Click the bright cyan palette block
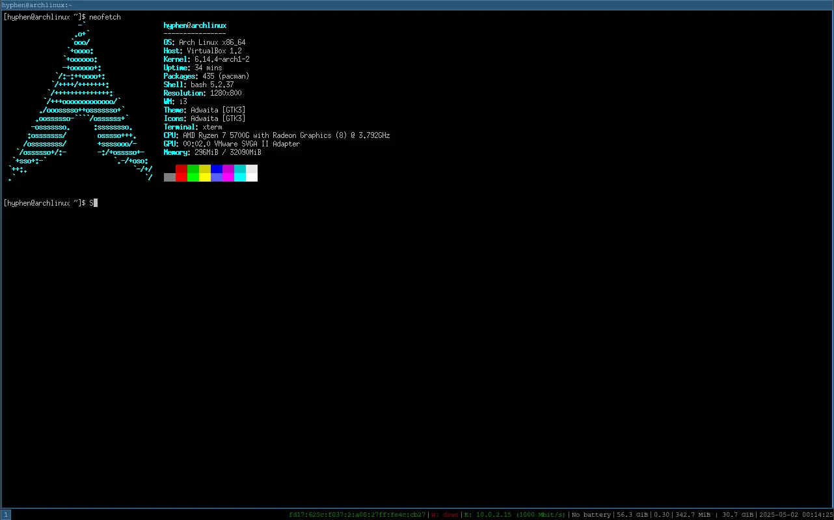The width and height of the screenshot is (834, 520). (240, 177)
